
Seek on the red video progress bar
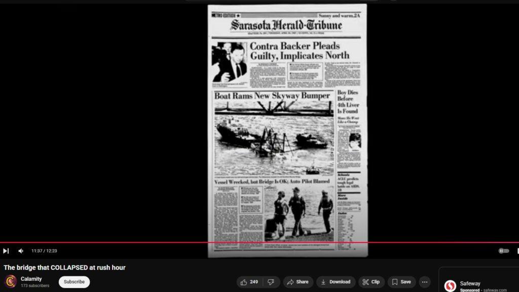(259, 242)
